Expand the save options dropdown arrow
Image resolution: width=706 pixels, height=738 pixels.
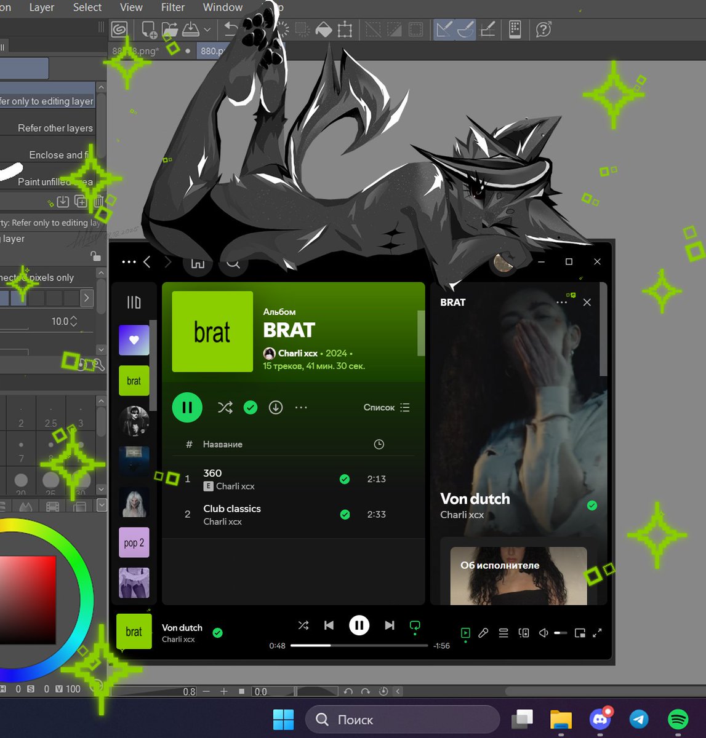click(x=207, y=30)
